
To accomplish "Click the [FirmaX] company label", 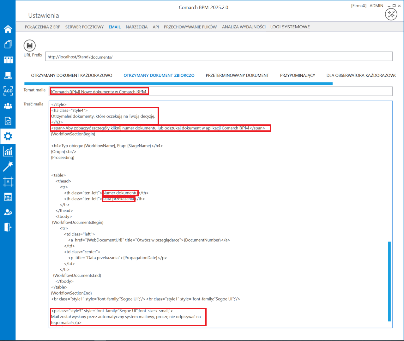I will coord(359,6).
